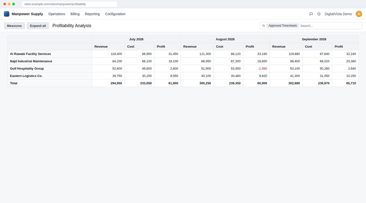Click the Expand all button
This screenshot has height=203, width=366.
[x=38, y=26]
